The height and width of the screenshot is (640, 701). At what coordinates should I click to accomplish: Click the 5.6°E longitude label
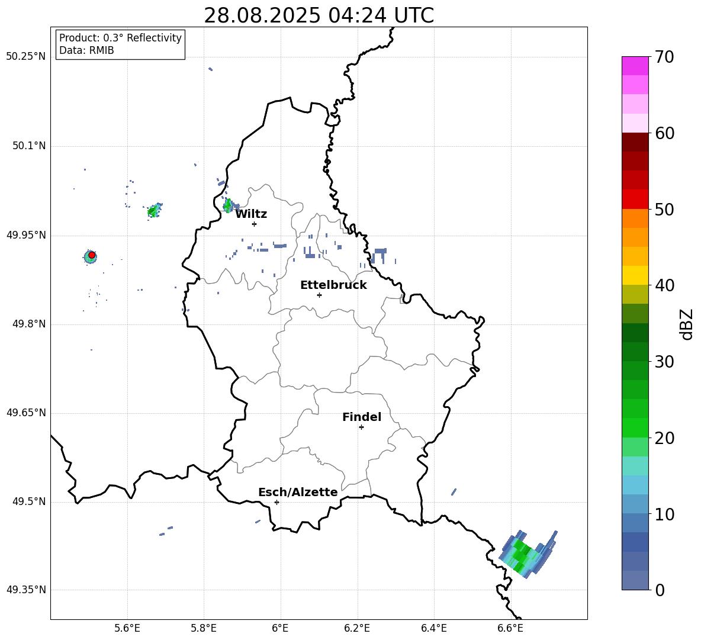click(127, 628)
